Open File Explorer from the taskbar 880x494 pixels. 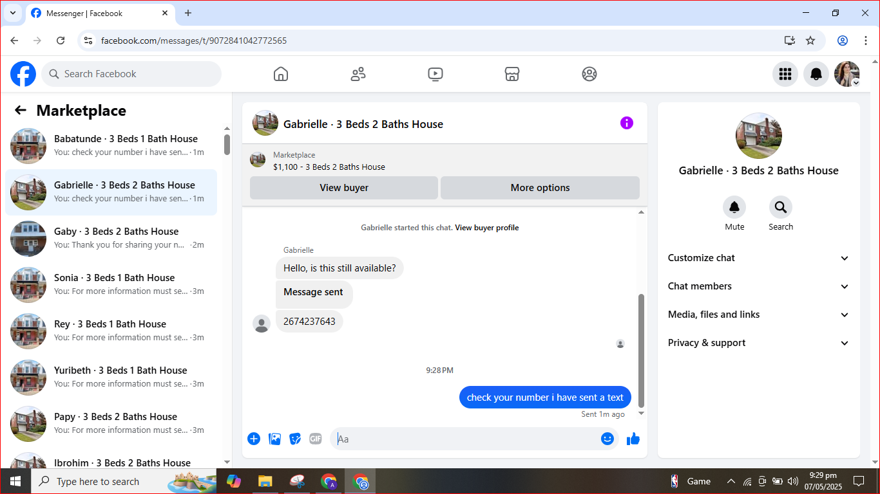(265, 481)
